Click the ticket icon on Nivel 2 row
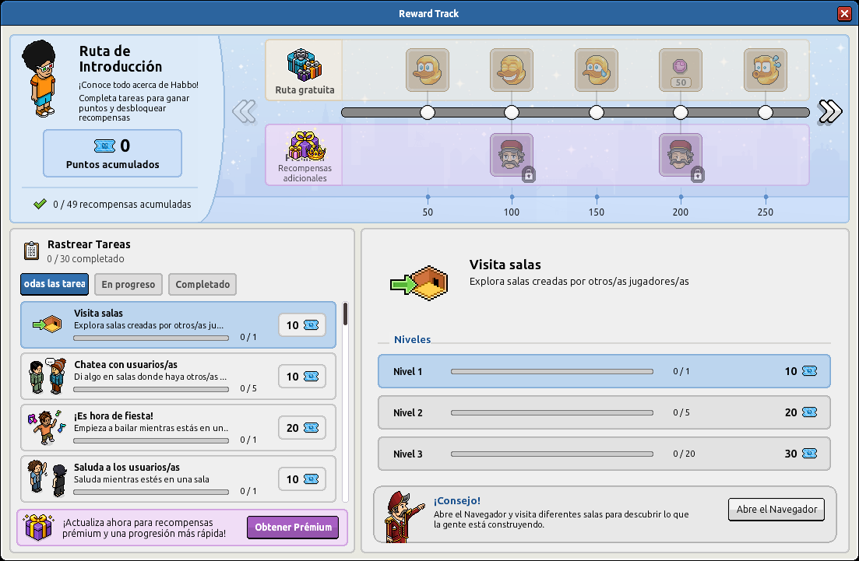 coord(809,412)
